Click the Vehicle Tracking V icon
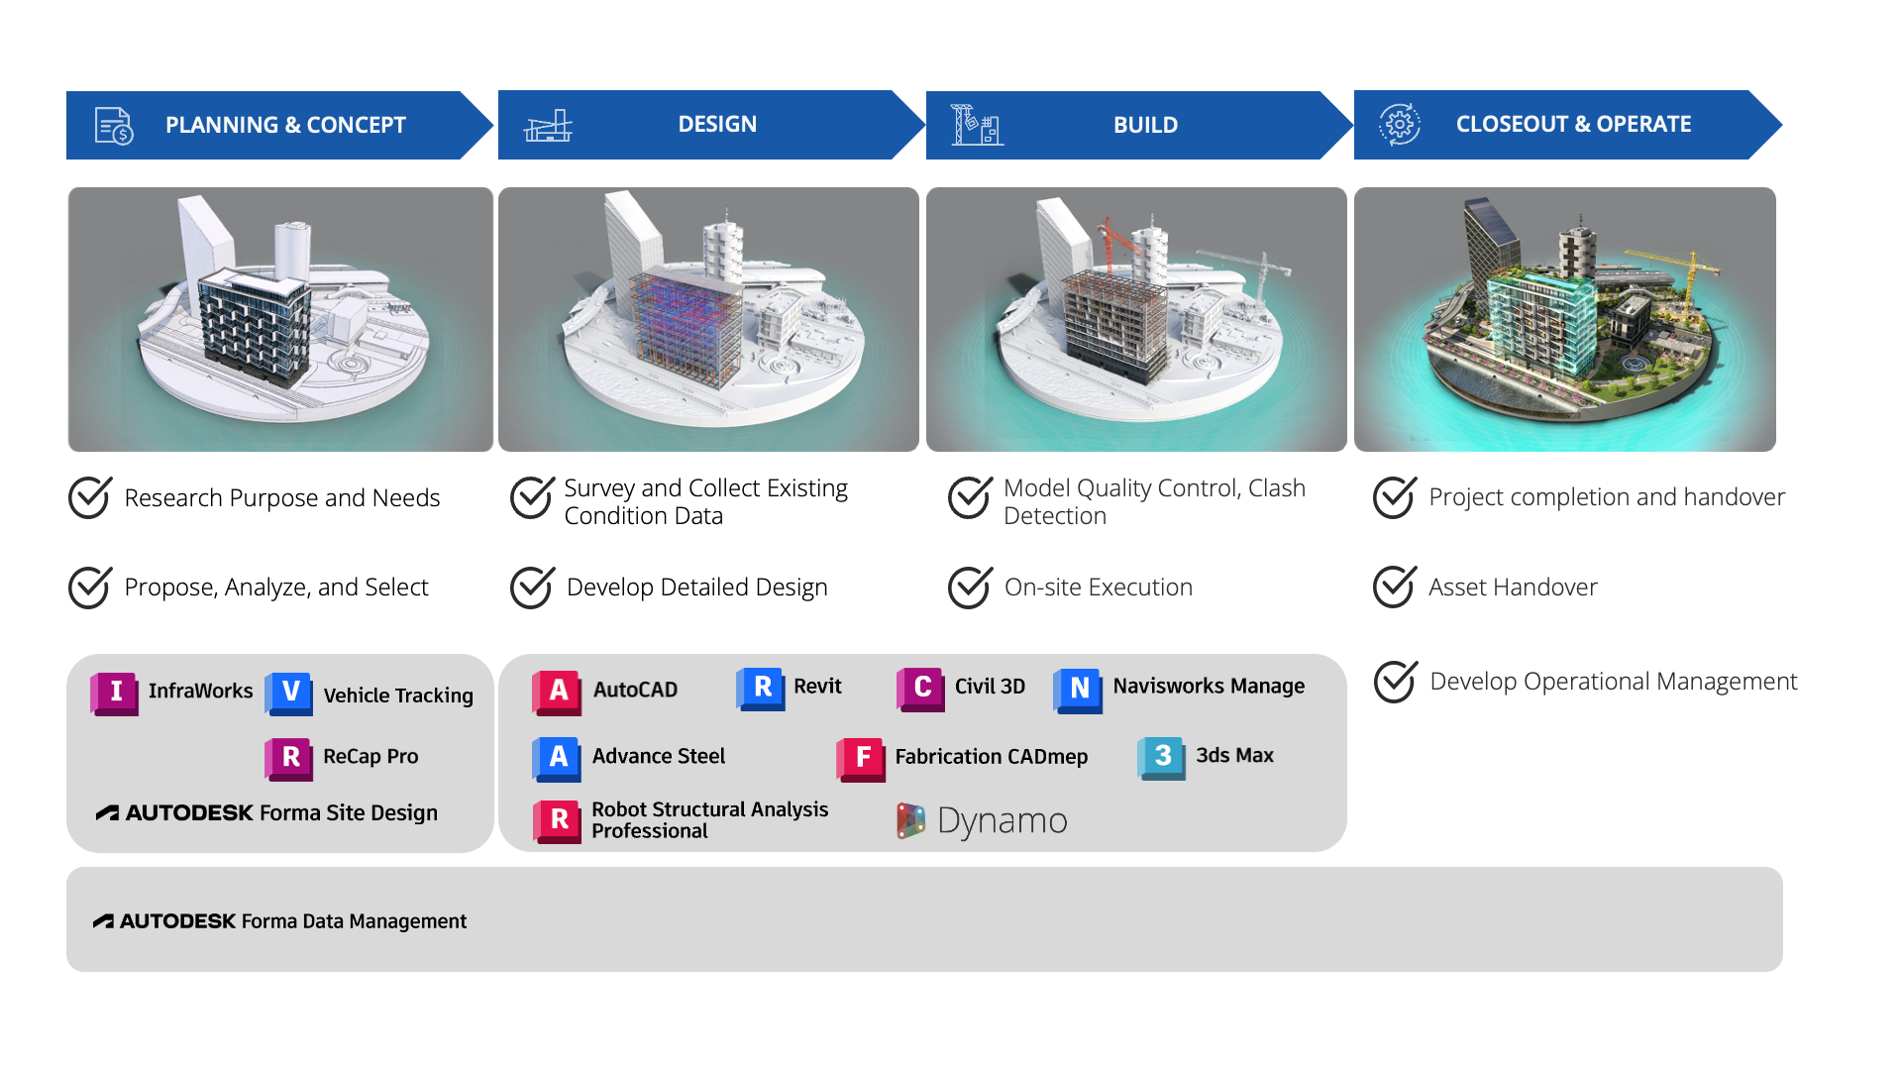This screenshot has width=1902, height=1070. [289, 693]
